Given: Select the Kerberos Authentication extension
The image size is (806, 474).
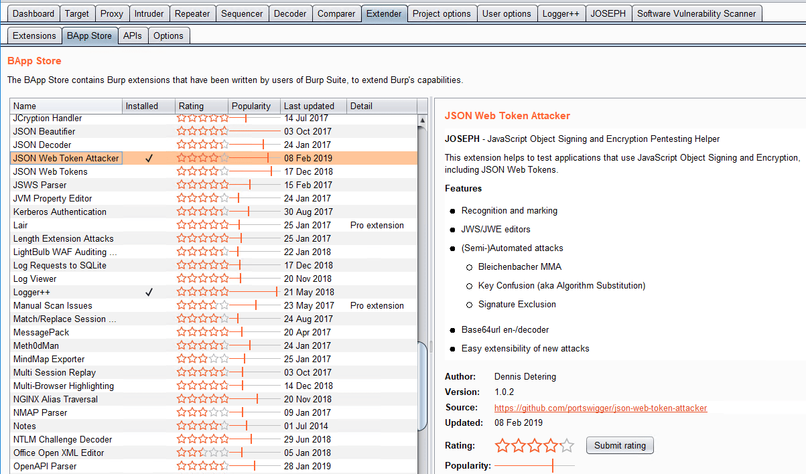Looking at the screenshot, I should 214,212.
